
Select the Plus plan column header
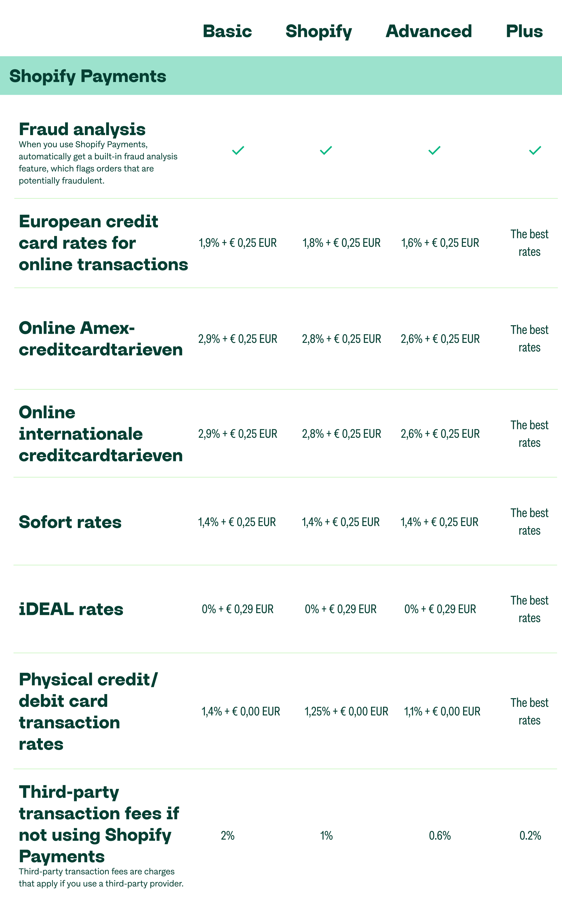pos(524,31)
